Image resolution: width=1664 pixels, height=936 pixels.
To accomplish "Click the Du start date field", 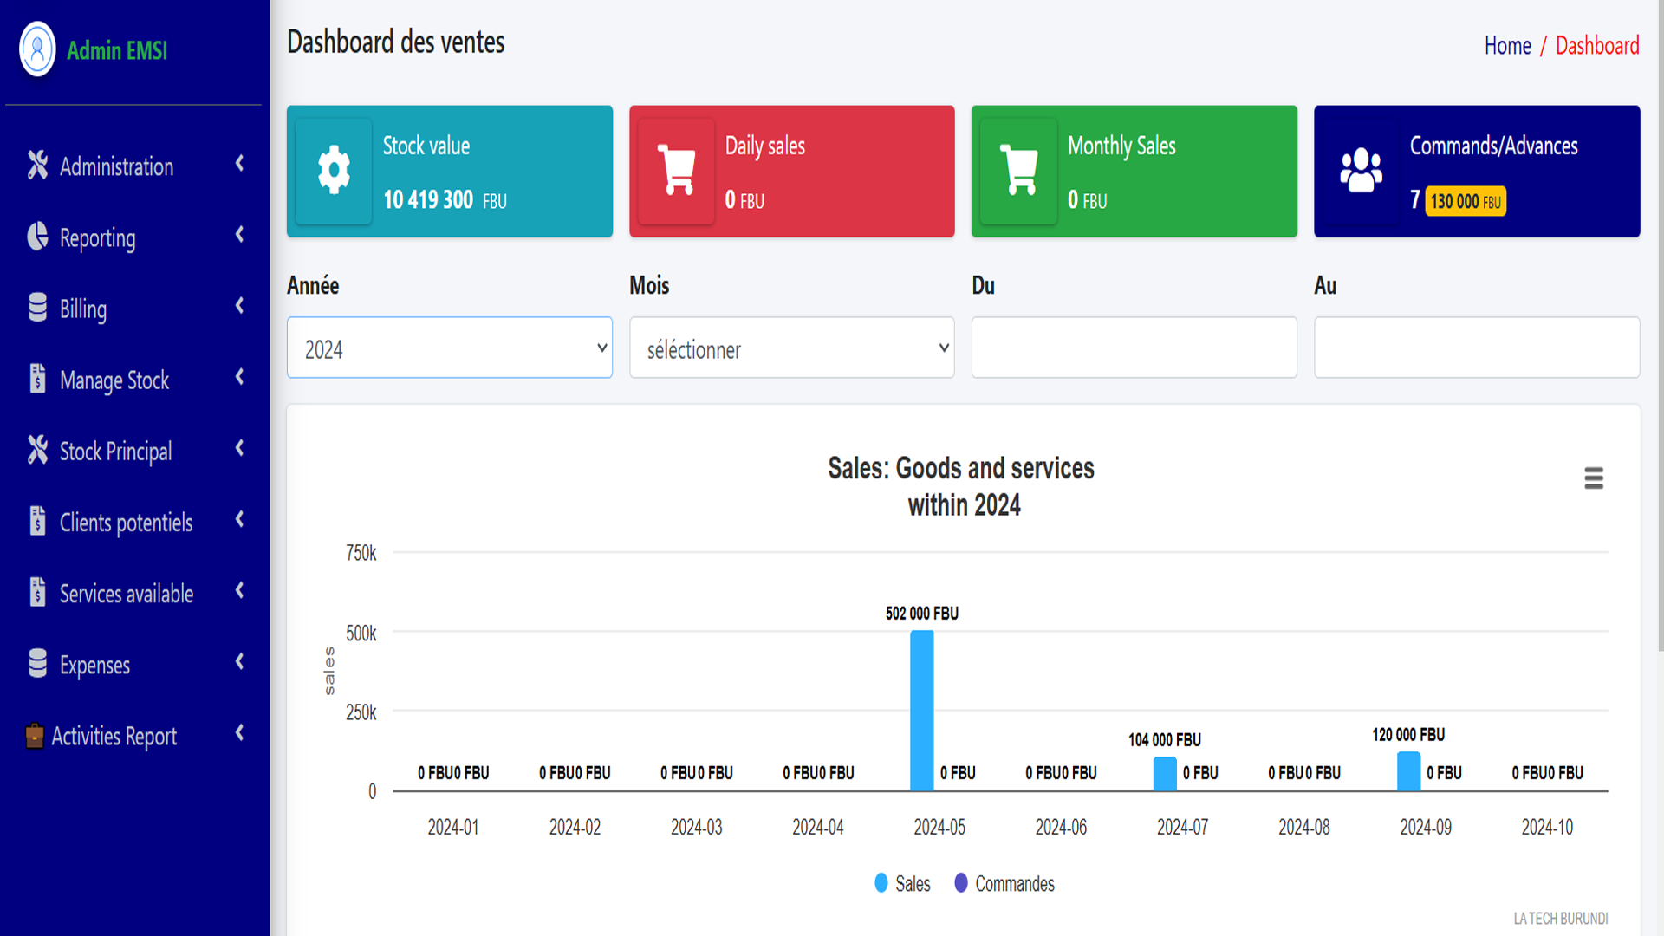I will point(1134,348).
